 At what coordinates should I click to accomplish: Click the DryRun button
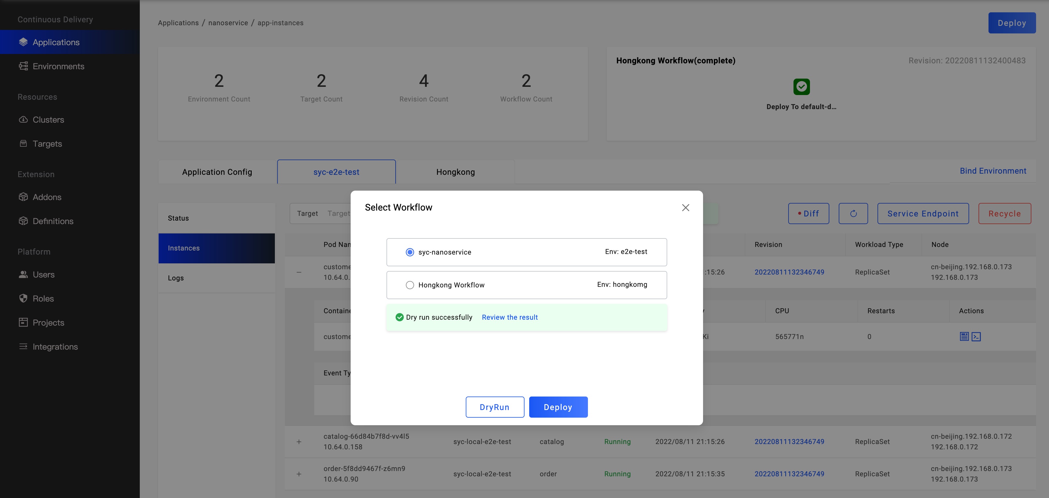(494, 407)
